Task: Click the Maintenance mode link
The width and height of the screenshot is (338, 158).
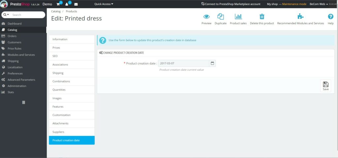Action: pyautogui.click(x=294, y=4)
